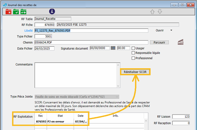Open the Type Pièce Jointe dropdown
The height and width of the screenshot is (130, 197).
pyautogui.click(x=117, y=97)
